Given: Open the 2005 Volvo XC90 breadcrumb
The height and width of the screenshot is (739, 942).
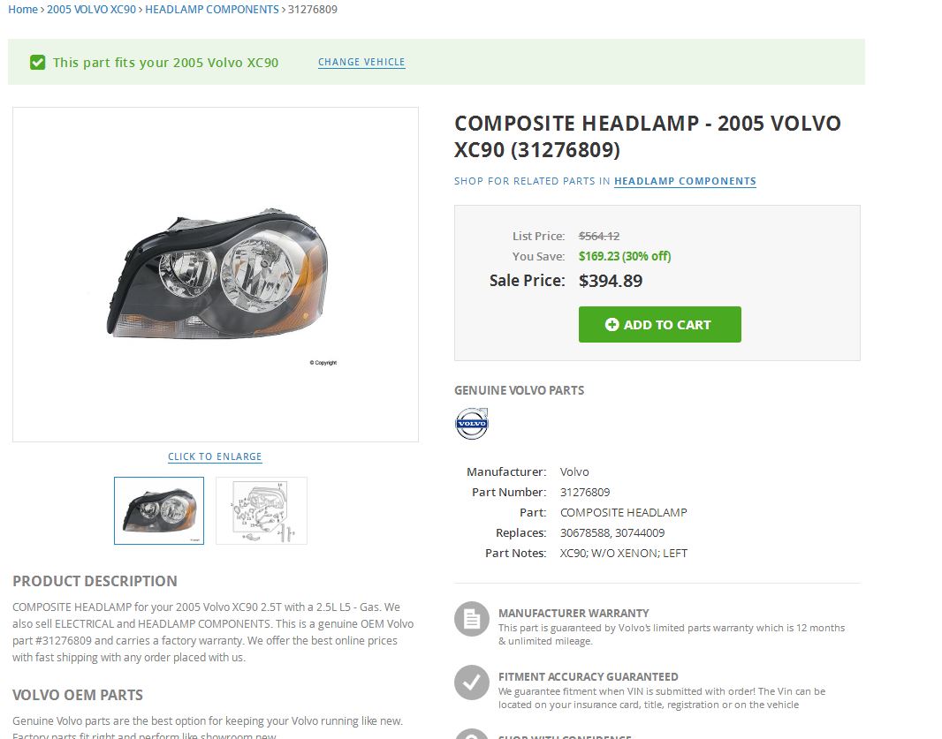Looking at the screenshot, I should tap(91, 10).
